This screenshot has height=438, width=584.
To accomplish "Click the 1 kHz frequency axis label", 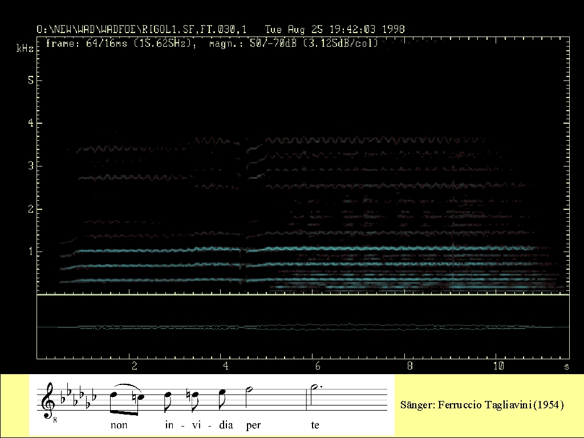I will coord(31,252).
